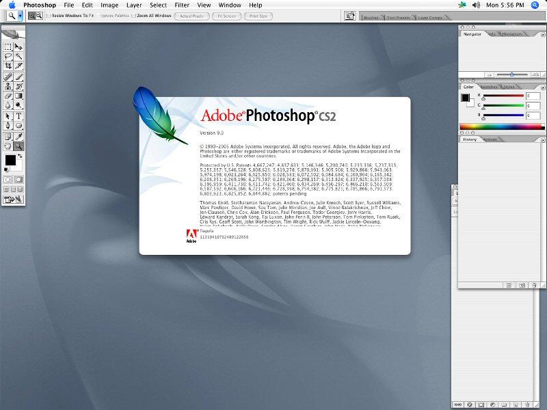The height and width of the screenshot is (410, 547).
Task: Click the Actual Pixels button
Action: (x=192, y=15)
